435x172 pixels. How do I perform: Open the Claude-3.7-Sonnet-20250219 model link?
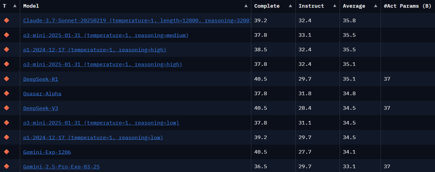click(x=137, y=20)
